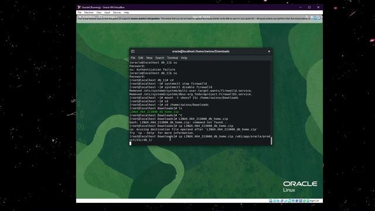Click the 'cp: missing destination file operand' line
The width and height of the screenshot is (375, 211).
(193, 129)
